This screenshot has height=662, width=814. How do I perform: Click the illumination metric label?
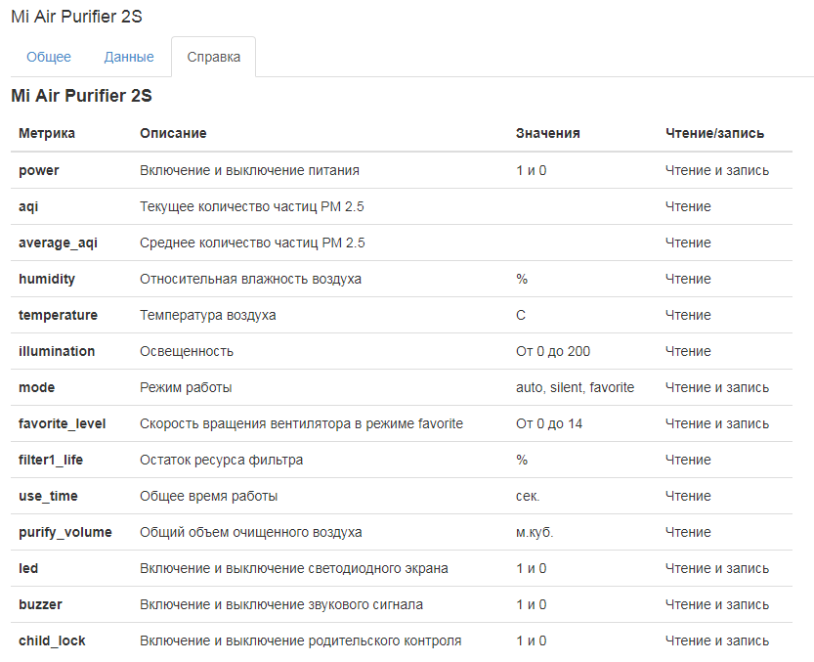tap(57, 351)
